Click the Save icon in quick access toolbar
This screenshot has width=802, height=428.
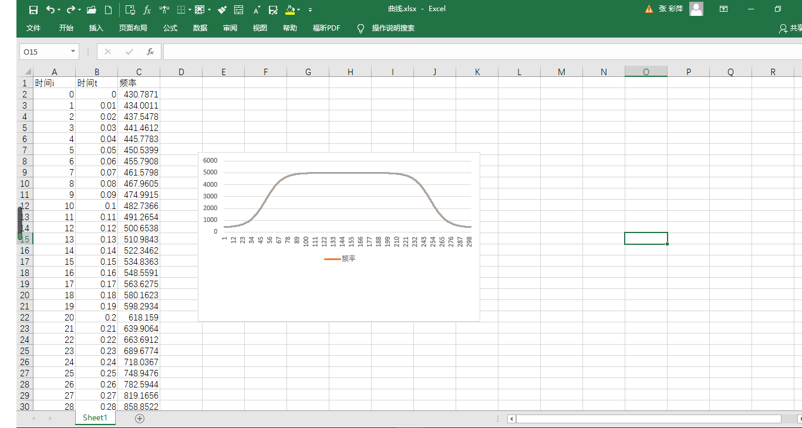[33, 9]
